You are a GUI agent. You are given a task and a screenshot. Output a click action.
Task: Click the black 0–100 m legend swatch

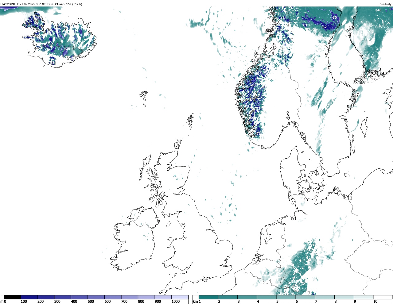pyautogui.click(x=13, y=297)
